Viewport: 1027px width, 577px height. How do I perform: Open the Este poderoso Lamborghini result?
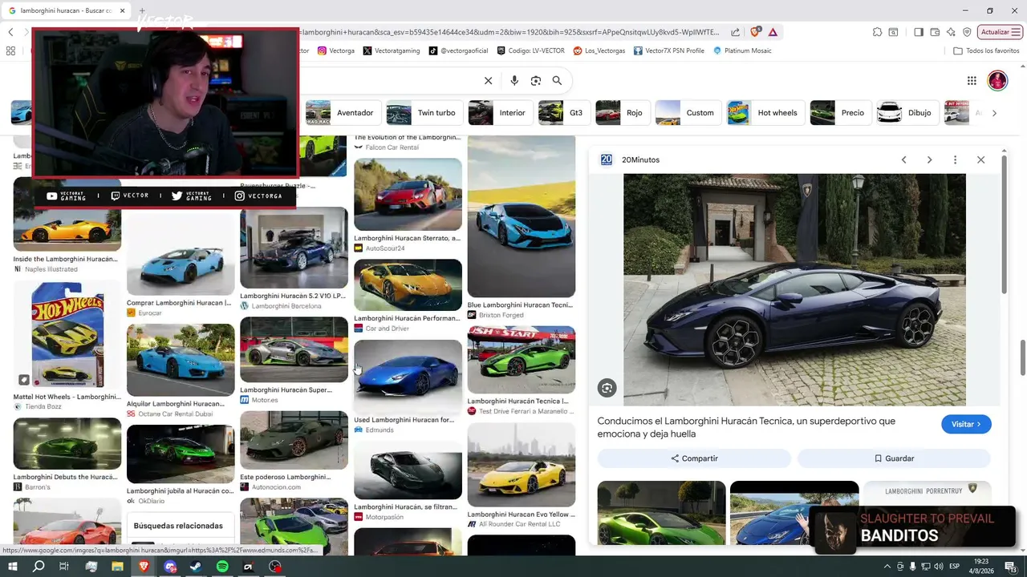coord(294,440)
